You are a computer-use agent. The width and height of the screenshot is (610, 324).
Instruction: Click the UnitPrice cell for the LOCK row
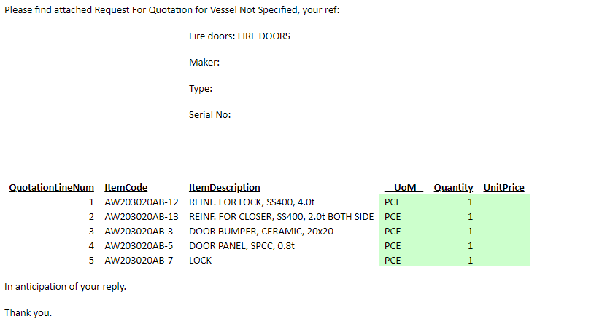tap(503, 260)
